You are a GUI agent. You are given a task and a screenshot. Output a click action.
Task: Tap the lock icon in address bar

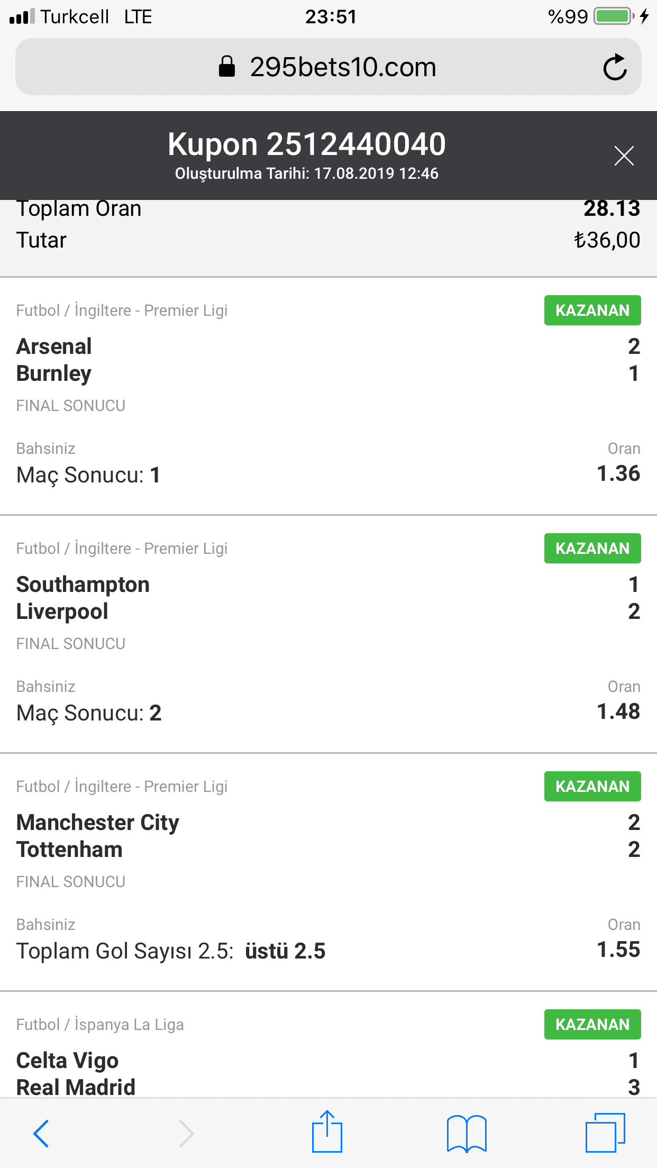coord(227,67)
